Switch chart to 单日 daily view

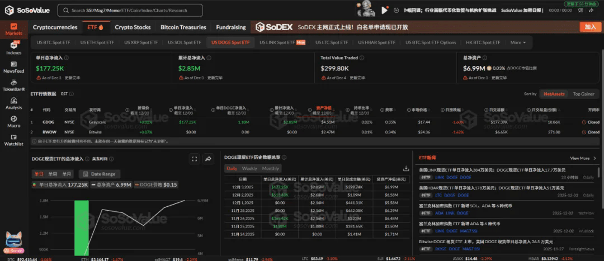[39, 174]
